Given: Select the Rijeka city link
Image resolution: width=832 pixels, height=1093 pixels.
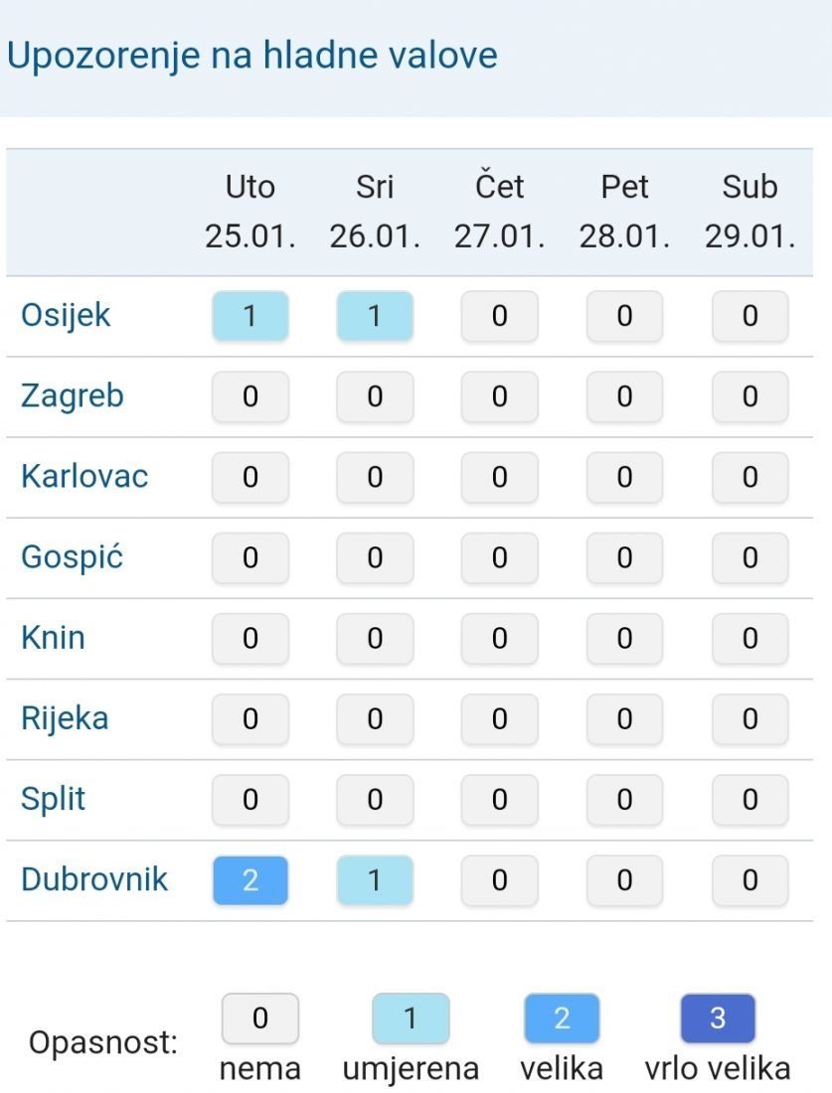Looking at the screenshot, I should pyautogui.click(x=65, y=718).
